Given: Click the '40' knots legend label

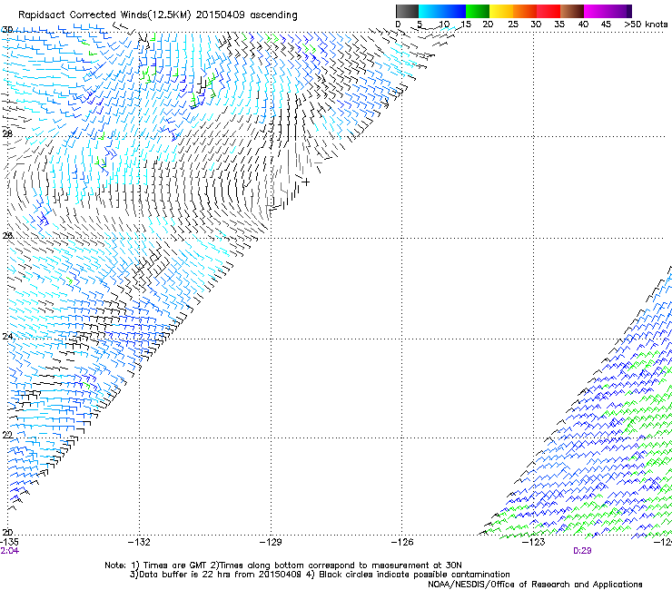Looking at the screenshot, I should (x=583, y=25).
